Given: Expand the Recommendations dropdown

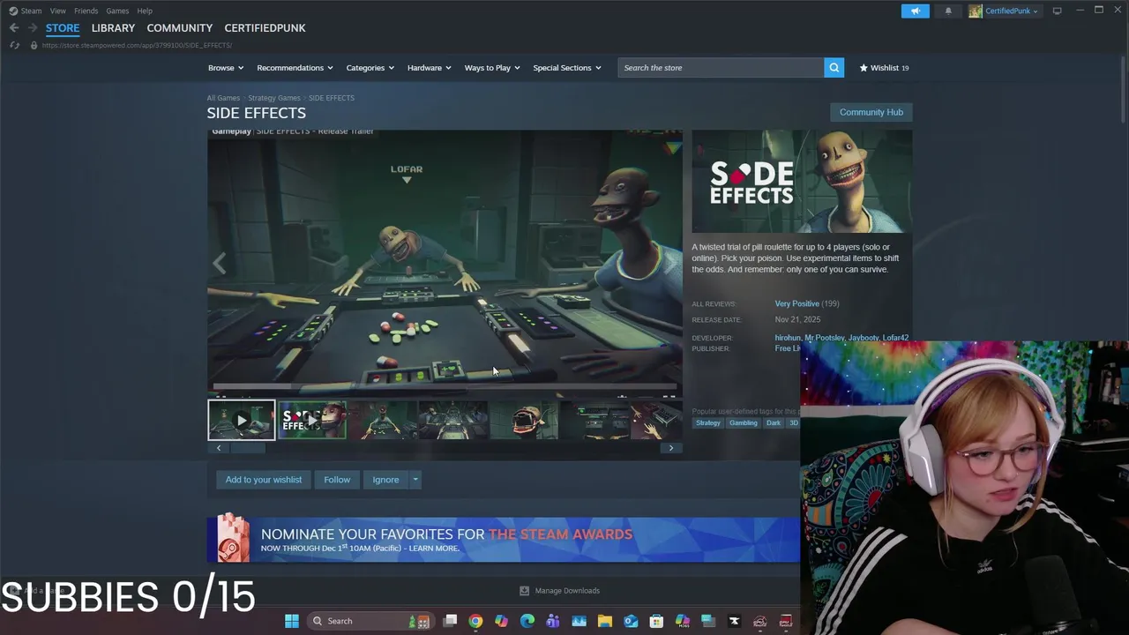Looking at the screenshot, I should click(295, 68).
